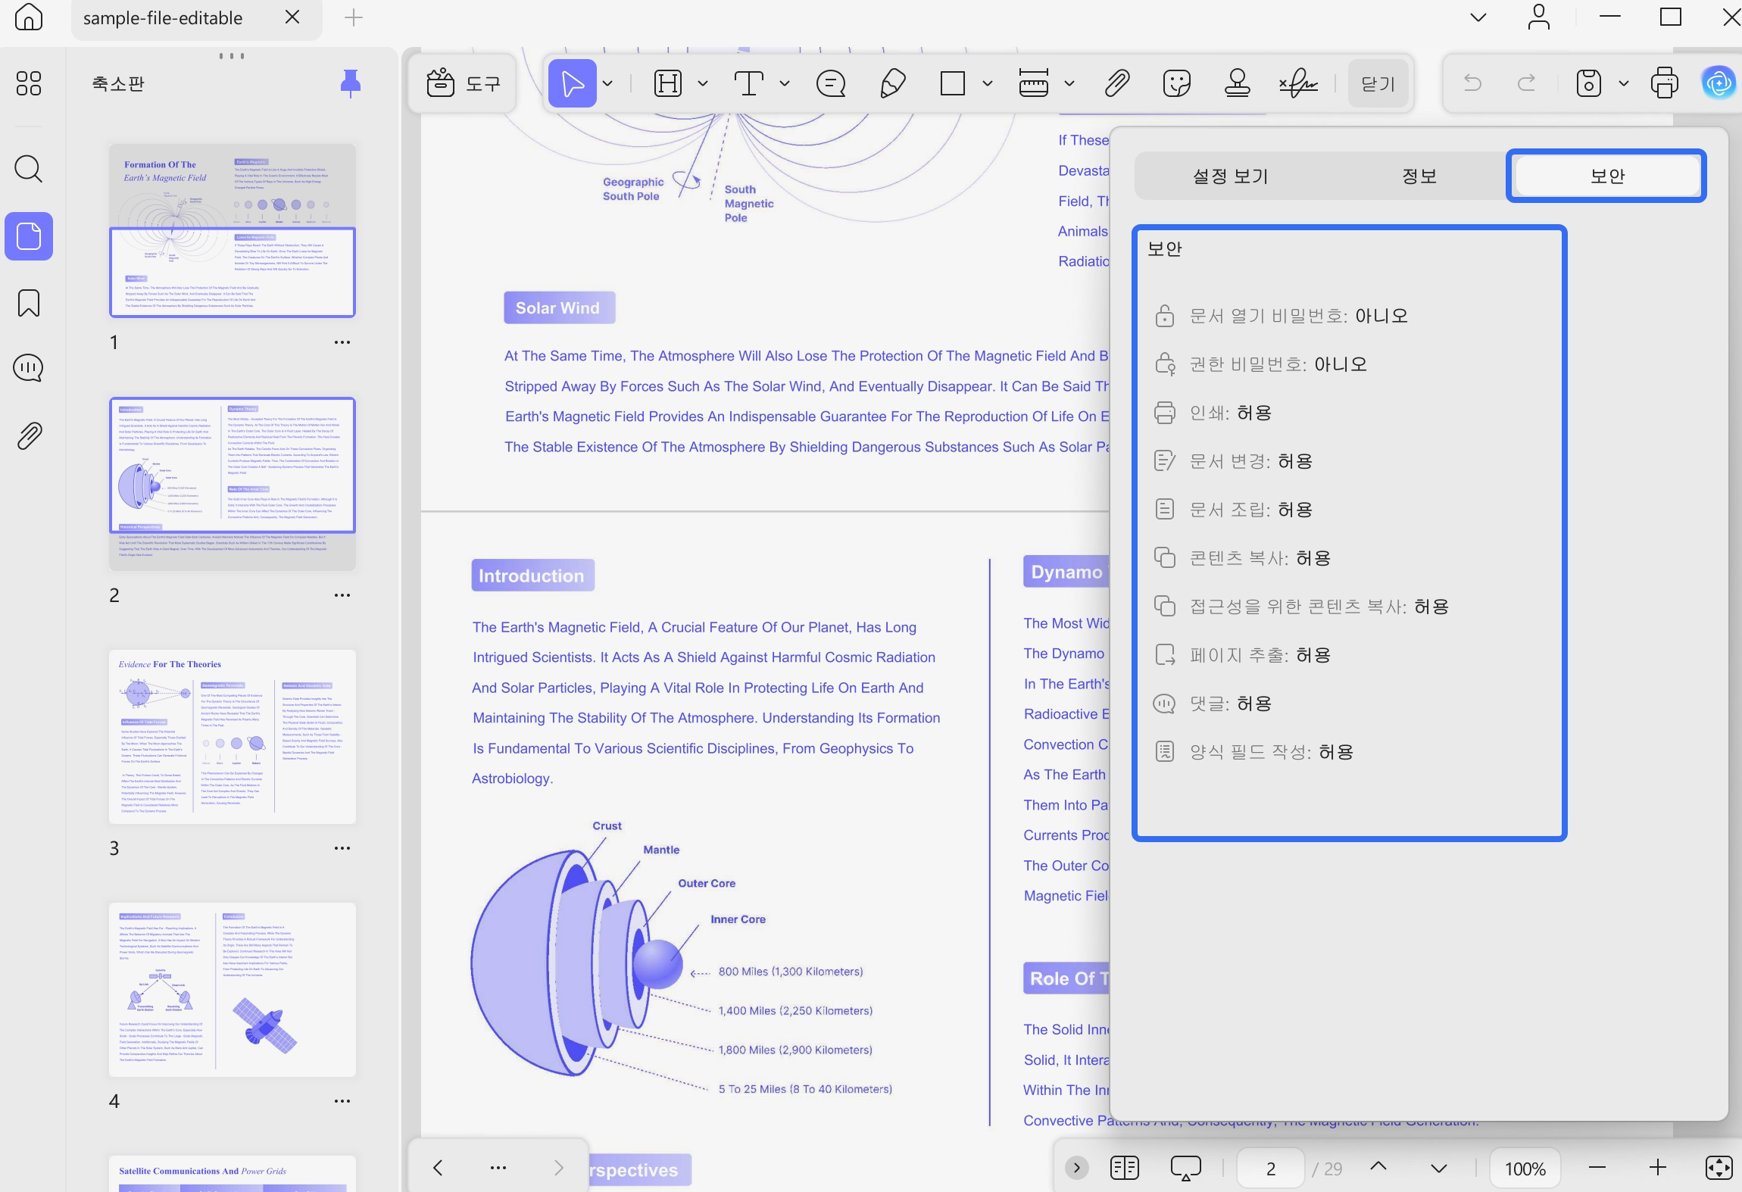Viewport: 1742px width, 1192px height.
Task: Expand the title bar dropdown chevron
Action: 1478,17
